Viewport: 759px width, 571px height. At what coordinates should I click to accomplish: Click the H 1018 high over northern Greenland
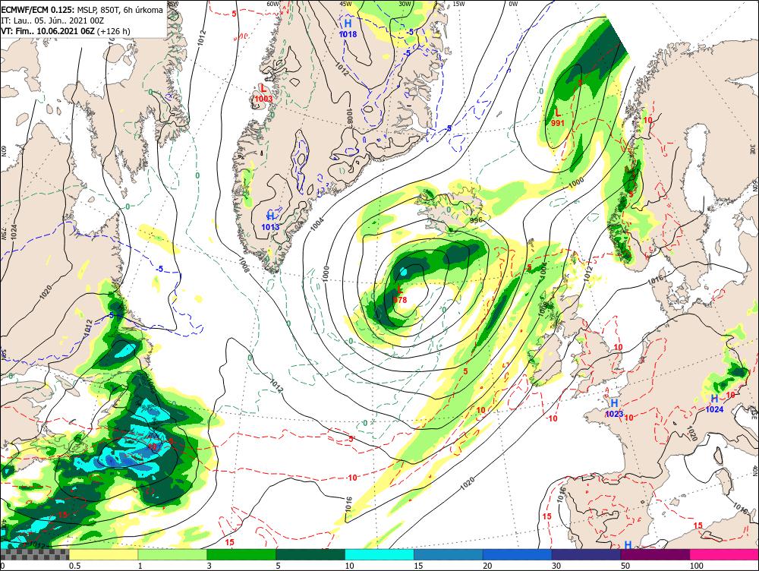point(348,29)
